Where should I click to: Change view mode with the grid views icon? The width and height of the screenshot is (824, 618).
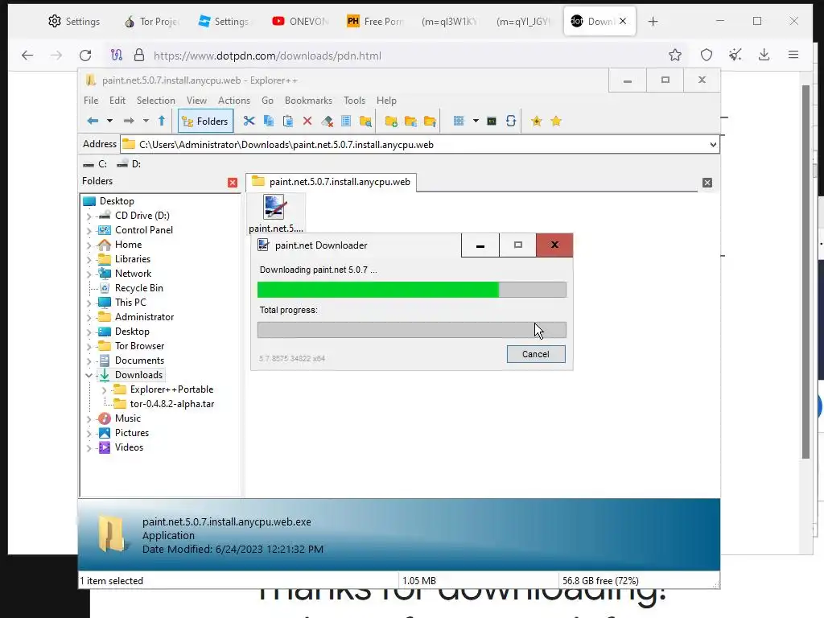(459, 122)
